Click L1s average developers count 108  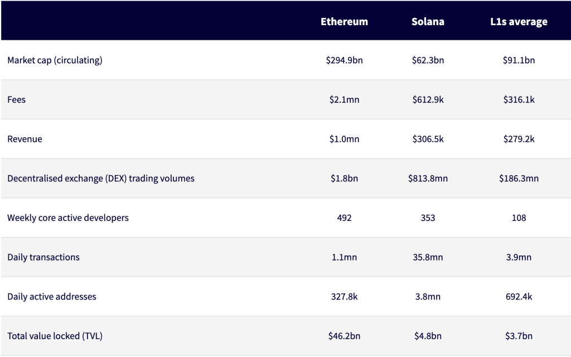[519, 218]
